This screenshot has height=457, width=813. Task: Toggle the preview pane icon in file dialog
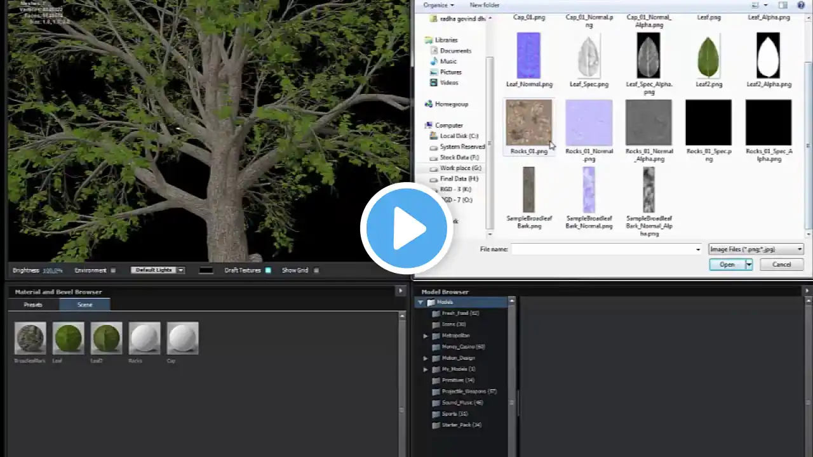(x=783, y=5)
